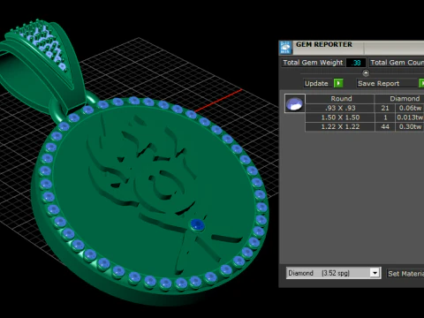Click the .93 X .93 size cell

click(x=340, y=108)
